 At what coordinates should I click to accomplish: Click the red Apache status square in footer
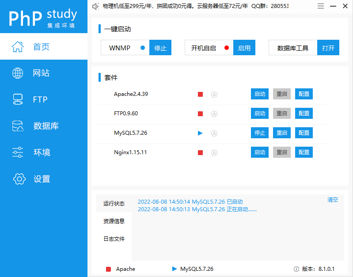(109, 269)
